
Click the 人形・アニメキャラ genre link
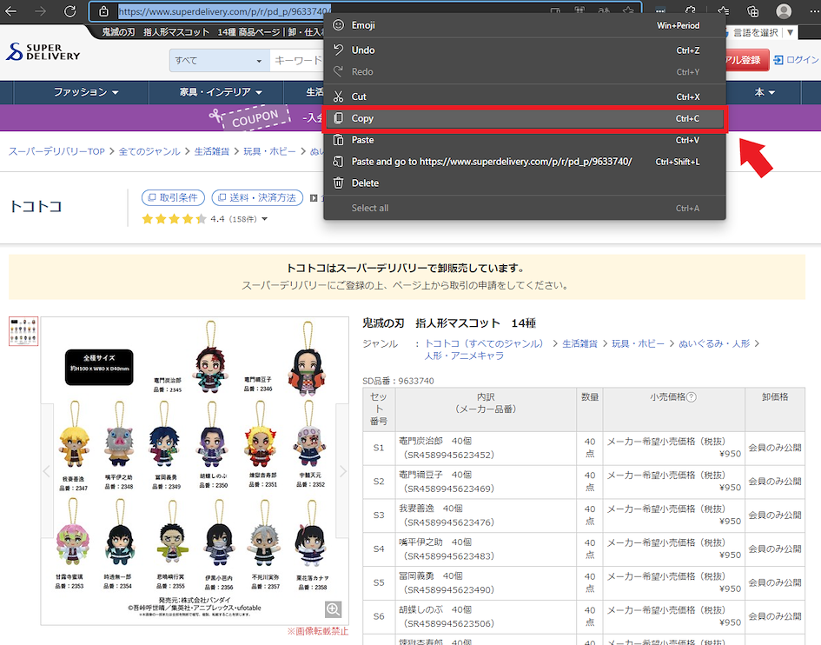464,356
